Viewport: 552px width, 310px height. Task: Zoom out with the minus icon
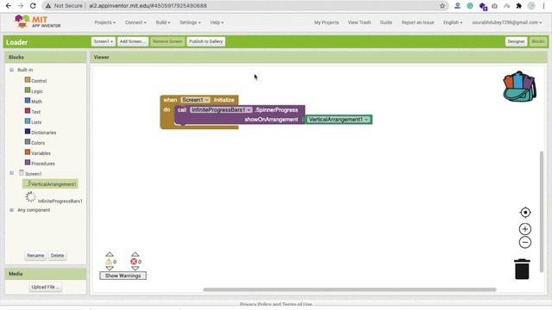525,242
